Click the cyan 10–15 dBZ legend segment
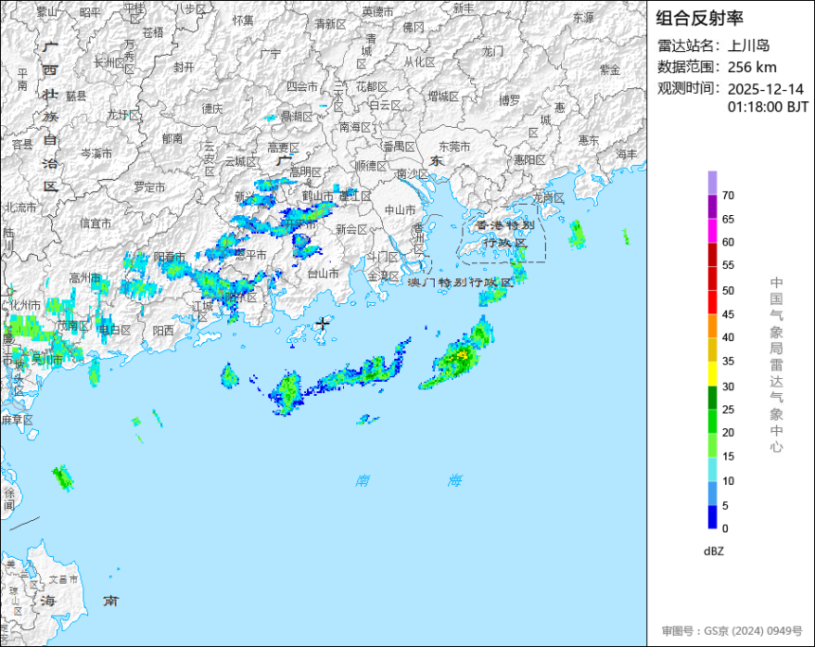Viewport: 815px width, 647px height. point(712,469)
